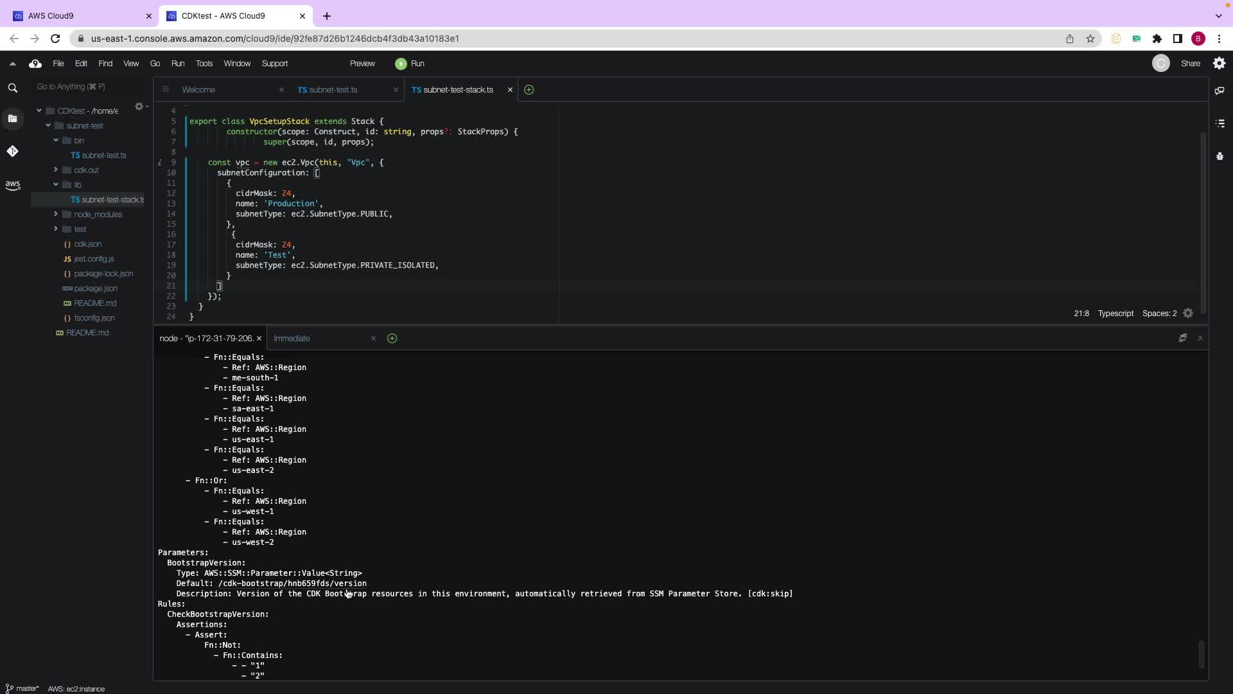Open the Debugger bug icon
This screenshot has height=694, width=1233.
[1220, 156]
